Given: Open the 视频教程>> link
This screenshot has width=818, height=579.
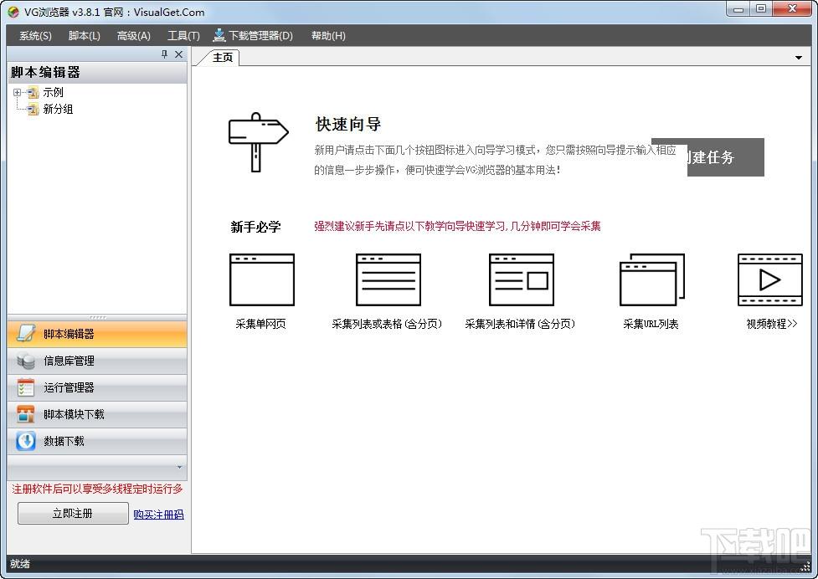Looking at the screenshot, I should point(772,324).
